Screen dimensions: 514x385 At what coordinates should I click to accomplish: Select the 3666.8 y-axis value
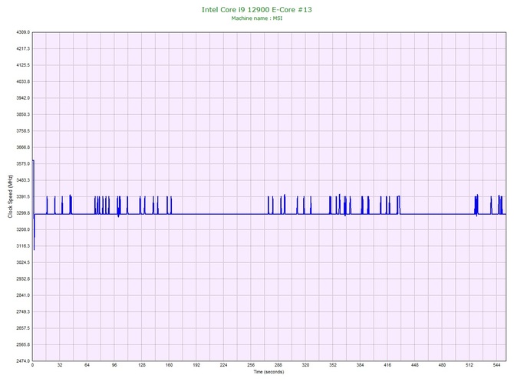[23, 147]
